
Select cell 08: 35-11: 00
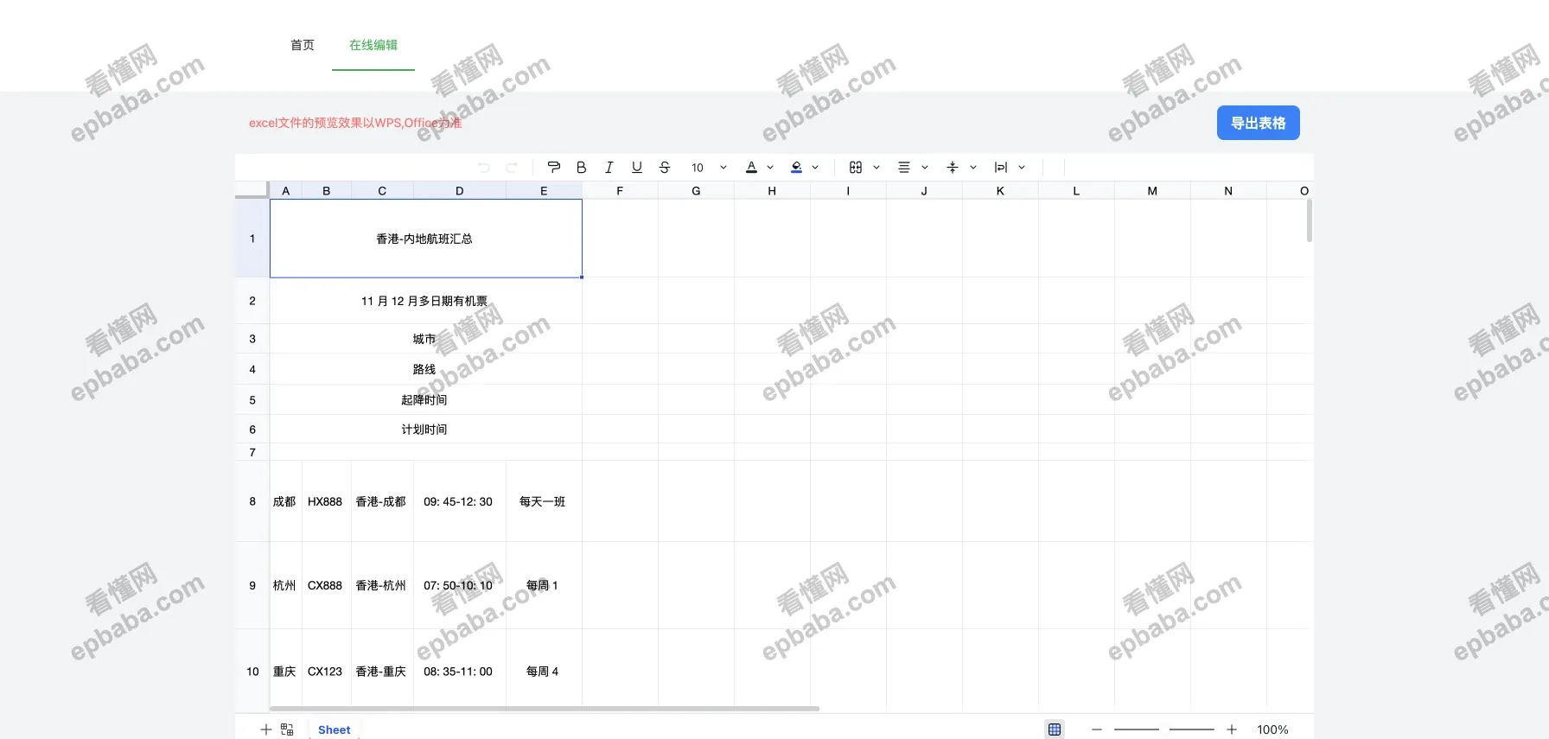460,672
